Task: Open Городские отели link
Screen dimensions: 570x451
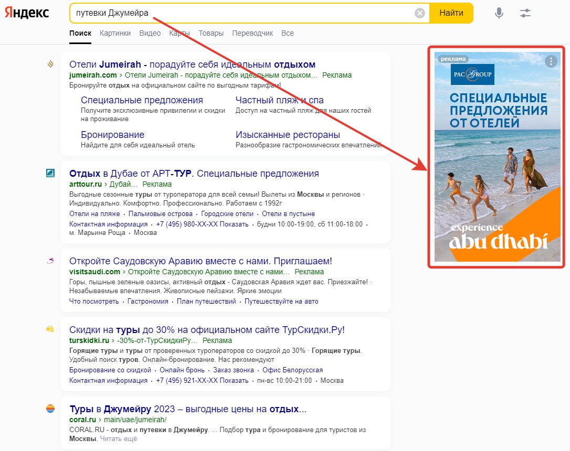Action: [227, 213]
